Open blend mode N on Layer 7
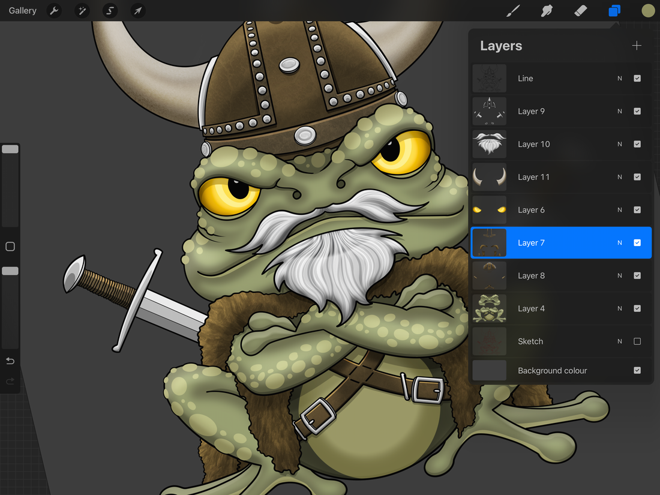This screenshot has width=660, height=495. (x=620, y=243)
